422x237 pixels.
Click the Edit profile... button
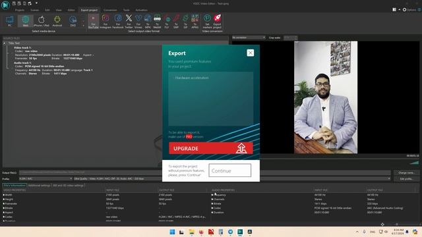coord(406,179)
